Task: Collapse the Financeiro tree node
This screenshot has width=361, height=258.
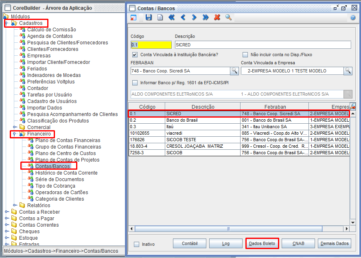Action: 14,134
